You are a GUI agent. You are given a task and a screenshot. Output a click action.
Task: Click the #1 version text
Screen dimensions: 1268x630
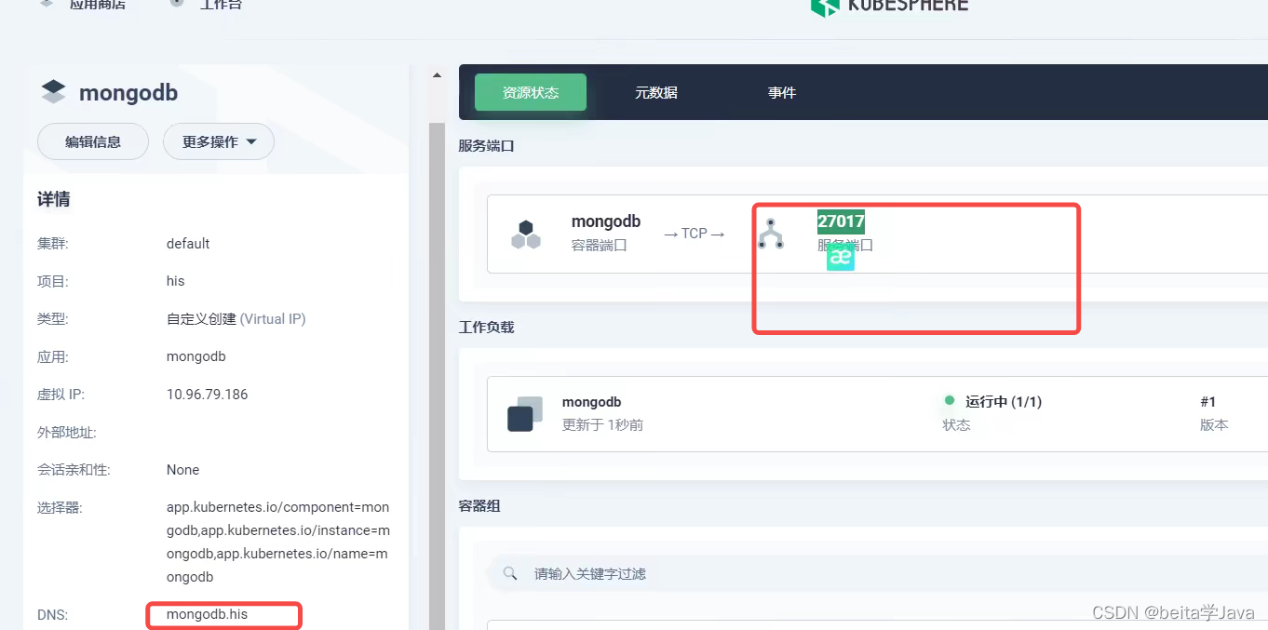[x=1208, y=402]
